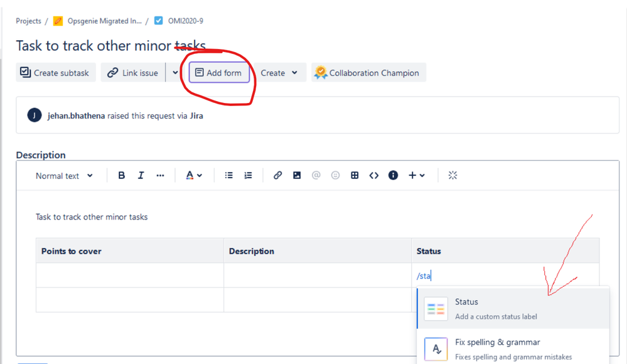Toggle italic formatting in editor toolbar
The image size is (627, 364).
click(141, 175)
